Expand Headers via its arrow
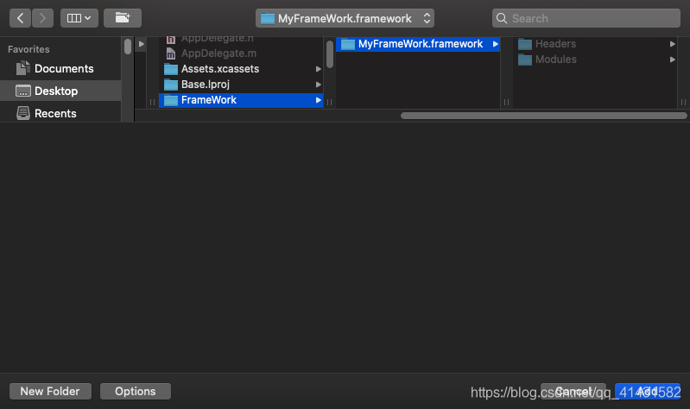This screenshot has width=690, height=409. [672, 44]
